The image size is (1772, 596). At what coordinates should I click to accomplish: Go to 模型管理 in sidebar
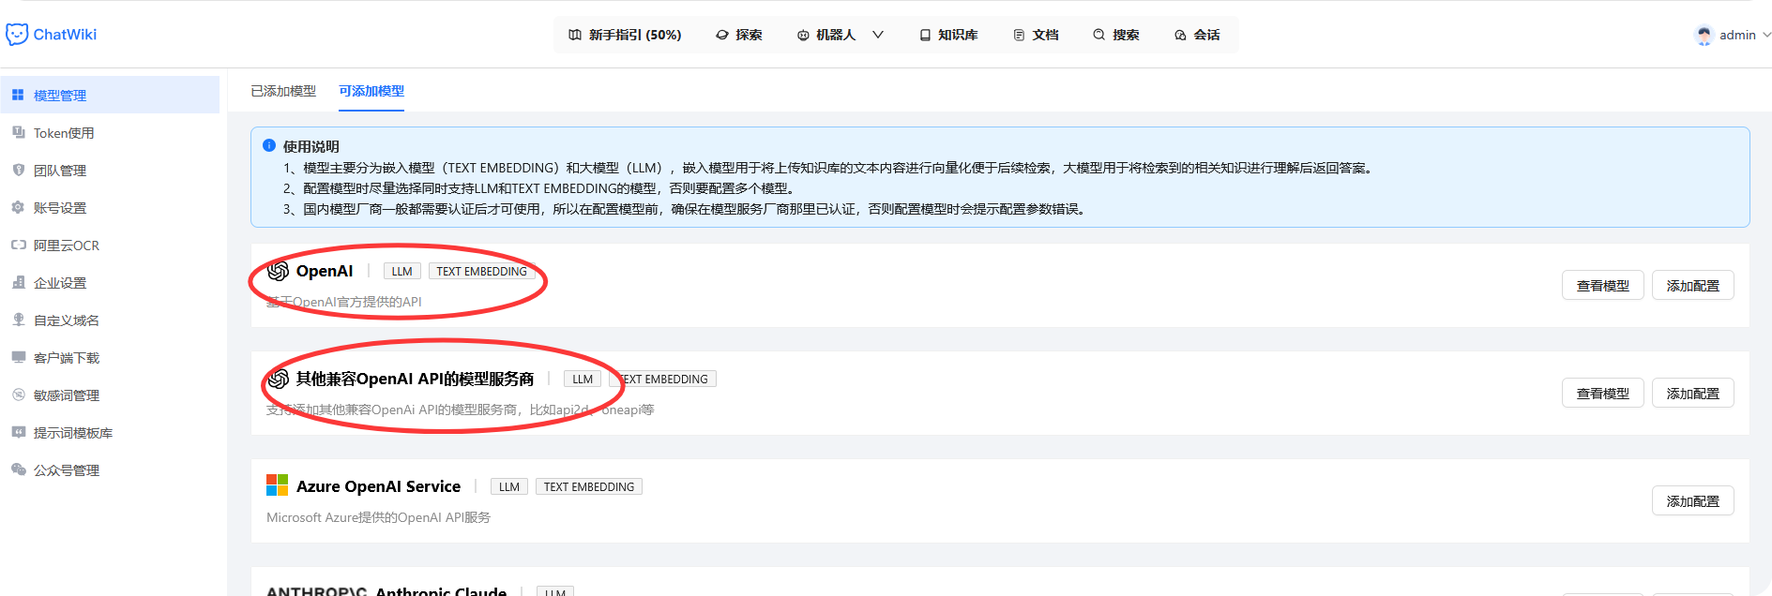[110, 95]
